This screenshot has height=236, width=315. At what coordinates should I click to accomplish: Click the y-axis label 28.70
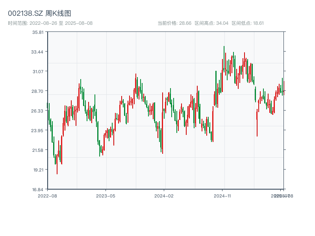(x=37, y=91)
